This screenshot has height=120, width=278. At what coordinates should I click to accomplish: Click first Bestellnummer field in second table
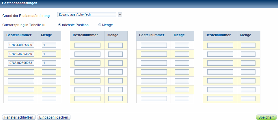click(87, 45)
